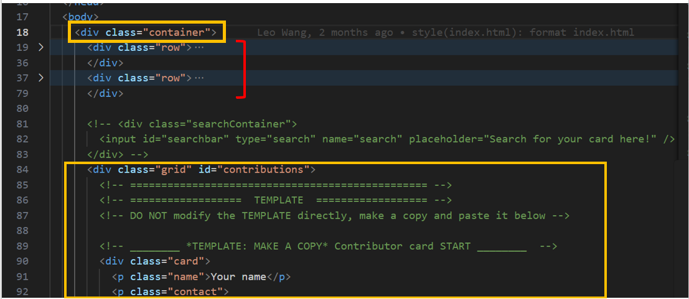Click the closing comment div on line 83
The height and width of the screenshot is (299, 689).
(x=118, y=155)
